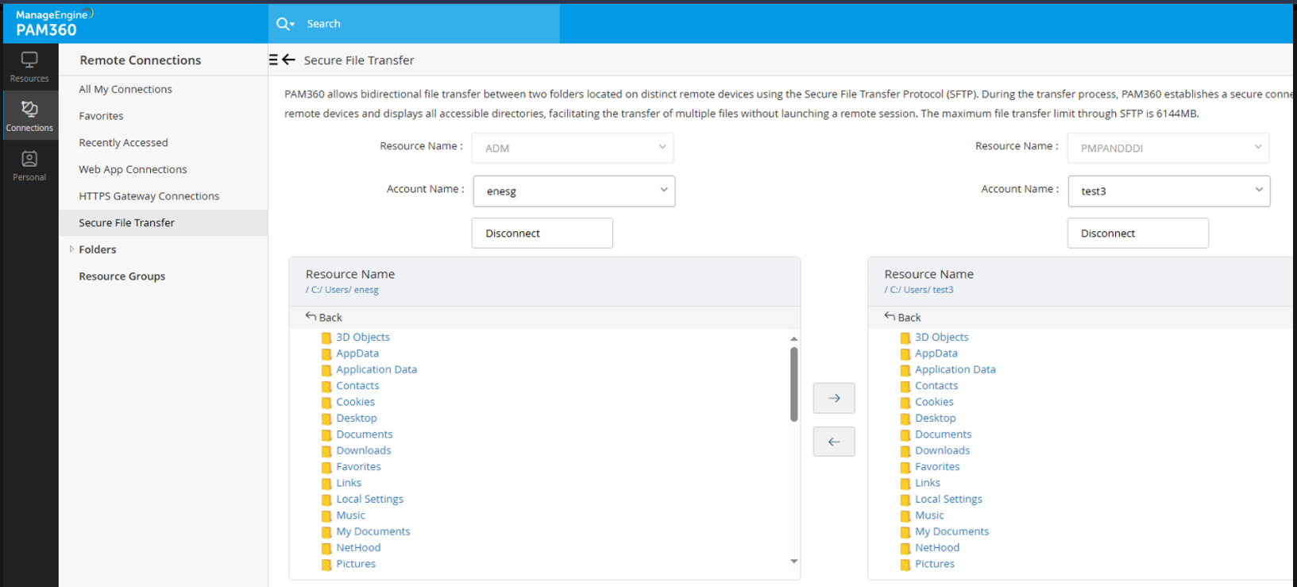The height and width of the screenshot is (587, 1297).
Task: Click the transfer left arrow button
Action: (833, 442)
